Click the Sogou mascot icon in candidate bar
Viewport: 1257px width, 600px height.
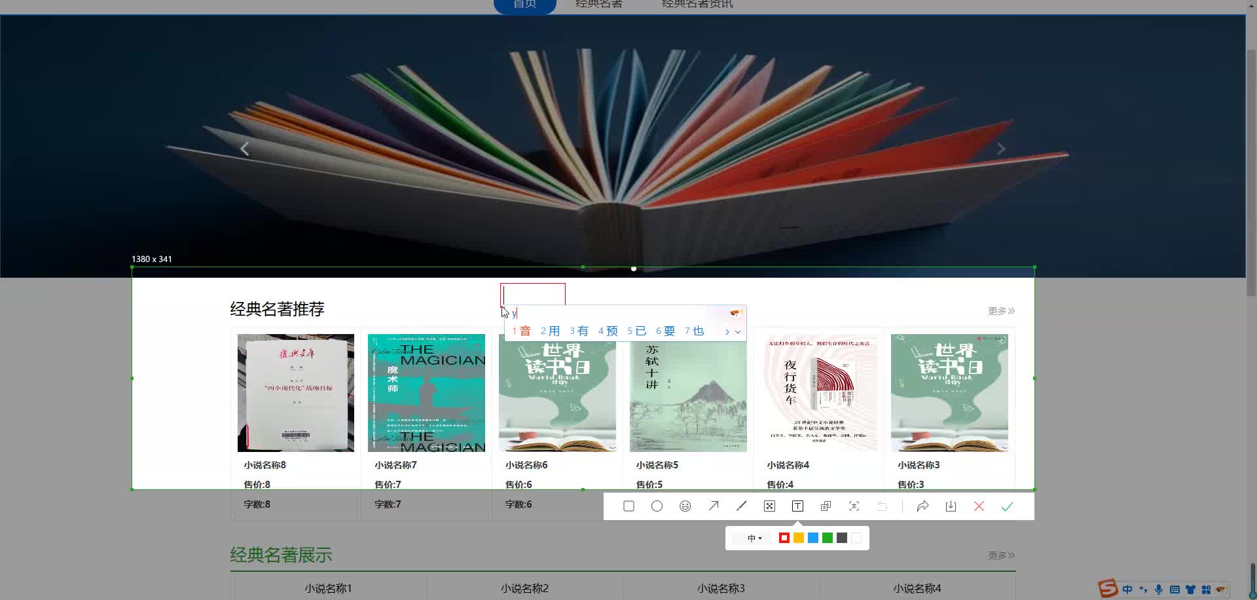736,313
